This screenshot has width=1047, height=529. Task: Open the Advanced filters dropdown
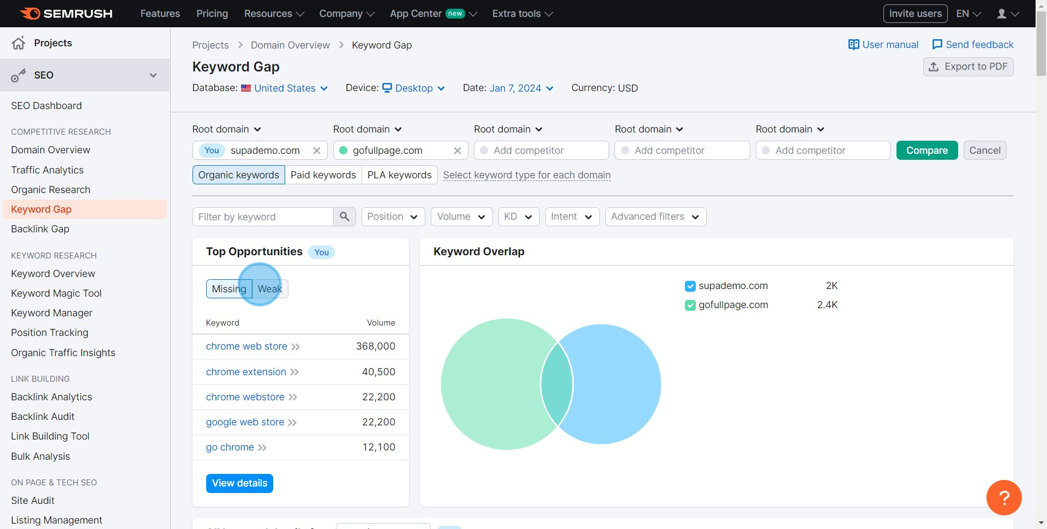tap(655, 217)
